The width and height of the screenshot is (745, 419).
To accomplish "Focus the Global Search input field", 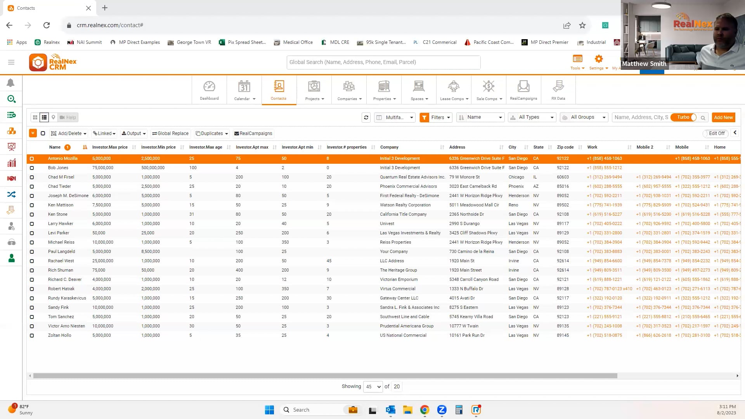I will coord(383,62).
